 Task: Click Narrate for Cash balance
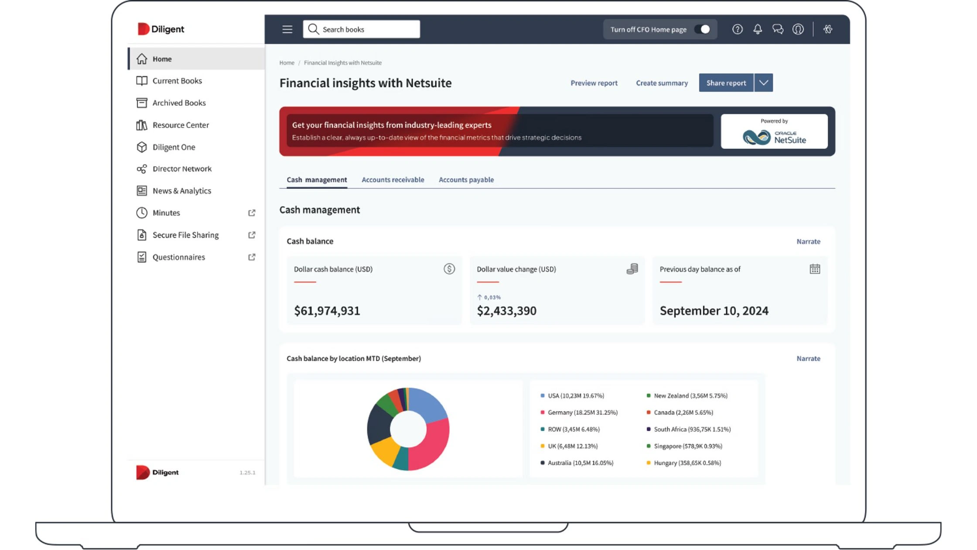click(808, 241)
